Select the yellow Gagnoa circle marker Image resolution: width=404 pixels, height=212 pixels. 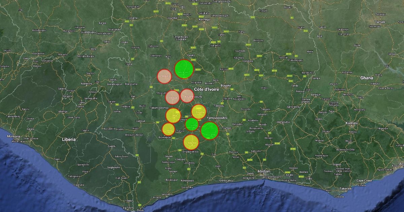[x=191, y=142]
